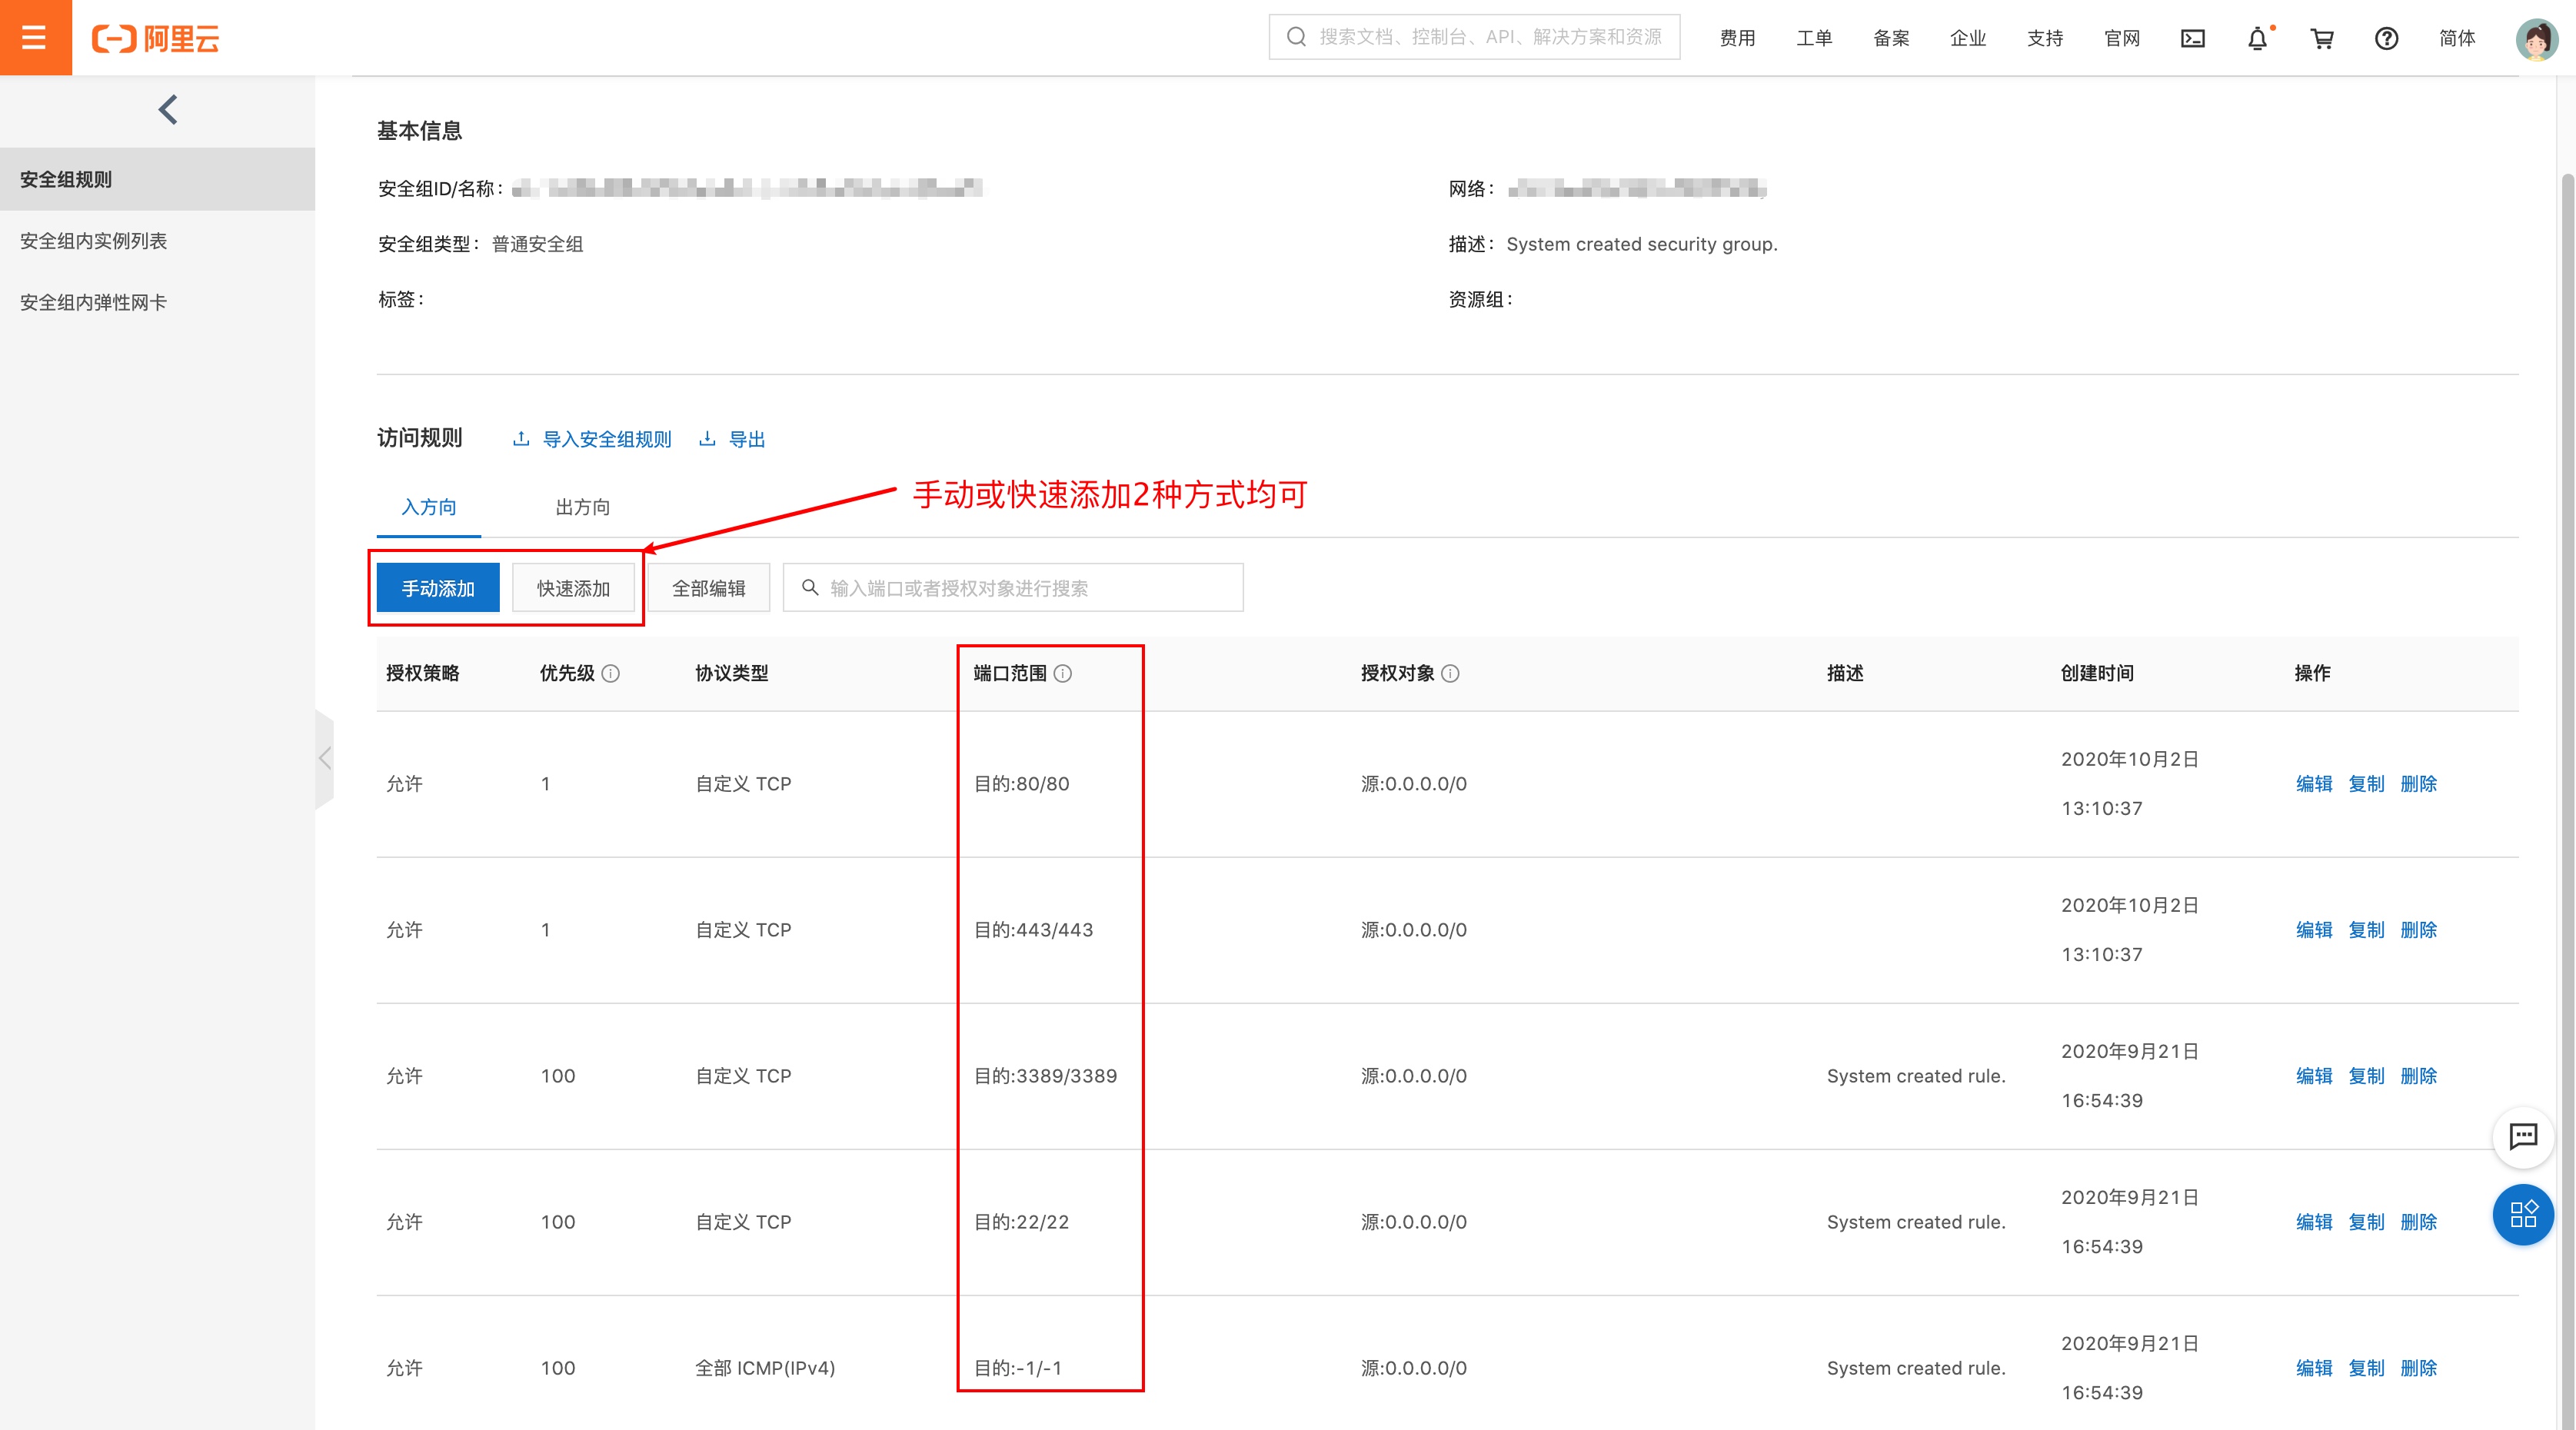This screenshot has height=1430, width=2576.
Task: Go back with the sidebar left arrow
Action: coord(167,110)
